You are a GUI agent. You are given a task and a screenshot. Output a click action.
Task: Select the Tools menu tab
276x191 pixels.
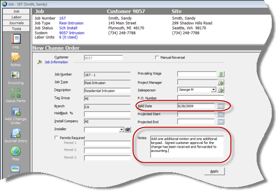pos(17,29)
